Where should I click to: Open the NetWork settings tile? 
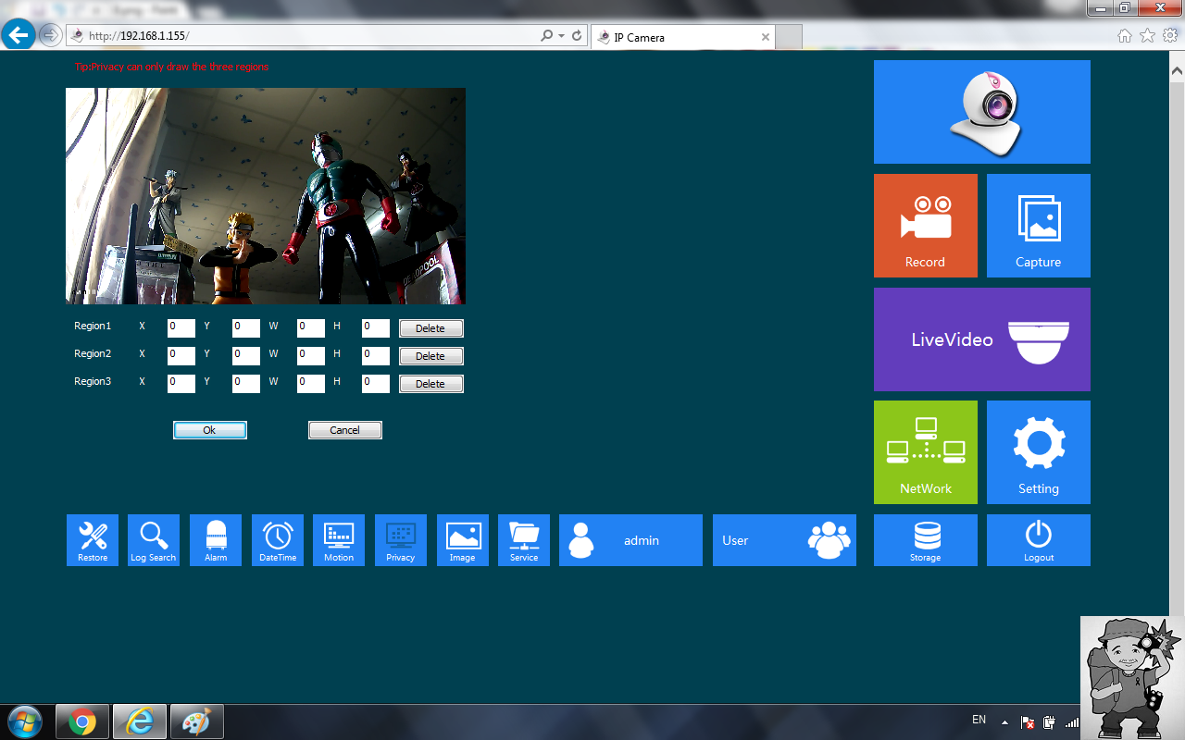(x=925, y=452)
